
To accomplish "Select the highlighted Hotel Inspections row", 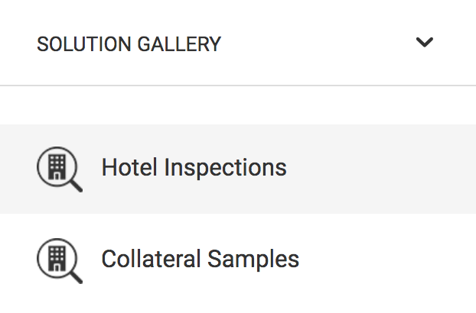I will pyautogui.click(x=238, y=169).
